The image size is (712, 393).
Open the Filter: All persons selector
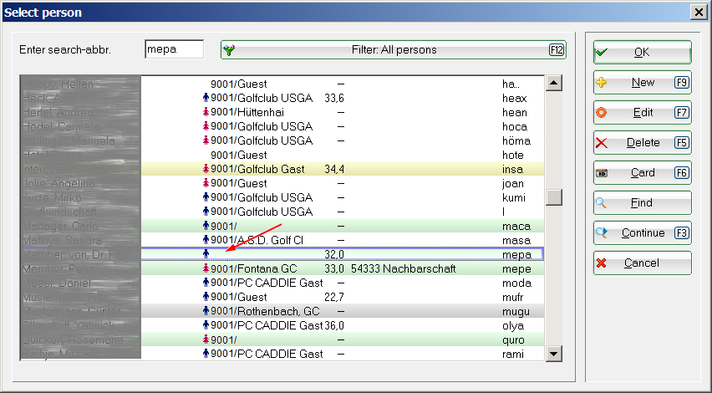[x=393, y=50]
